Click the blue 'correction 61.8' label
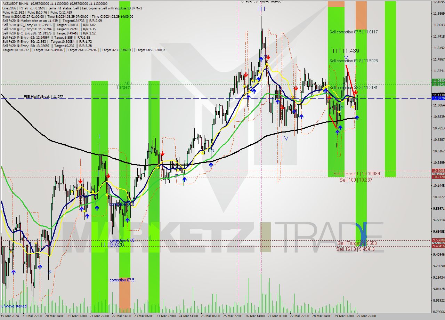445x320 pixels. pyautogui.click(x=122, y=240)
